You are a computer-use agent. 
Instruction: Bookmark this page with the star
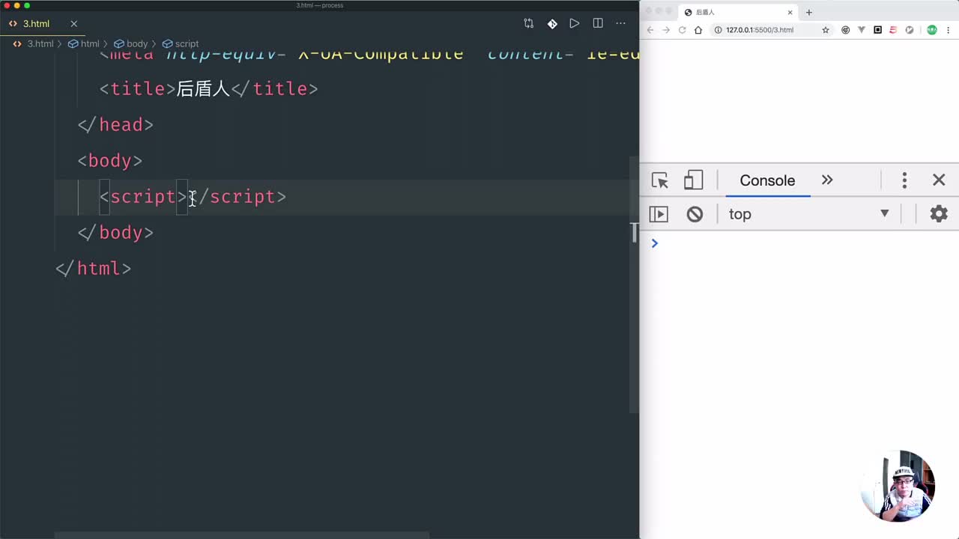point(826,30)
